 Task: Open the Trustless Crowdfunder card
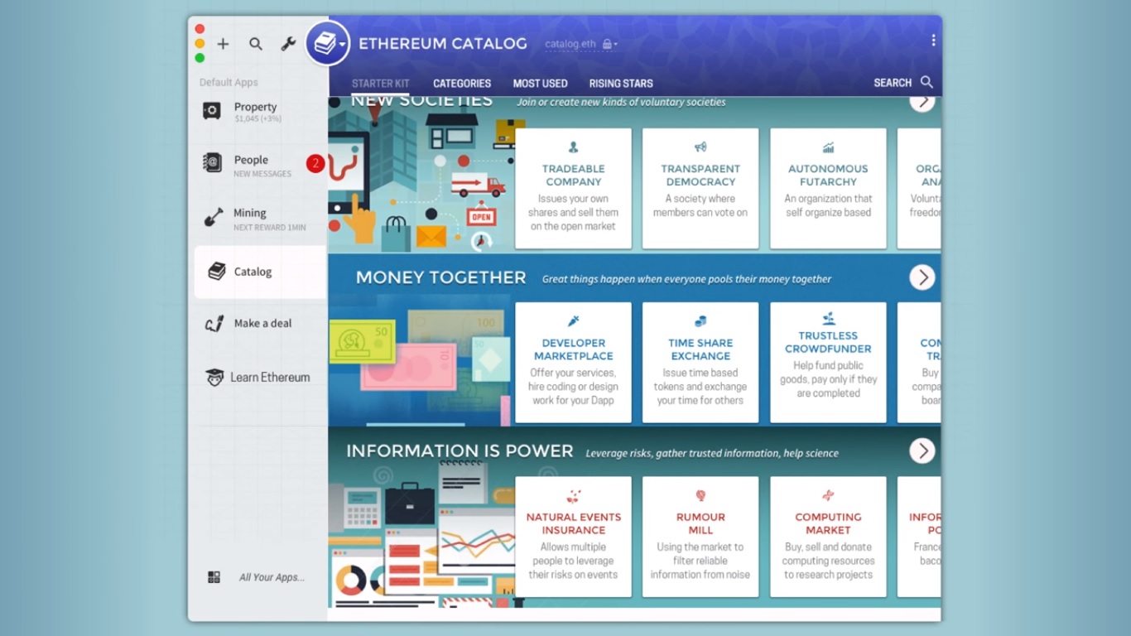click(x=828, y=363)
